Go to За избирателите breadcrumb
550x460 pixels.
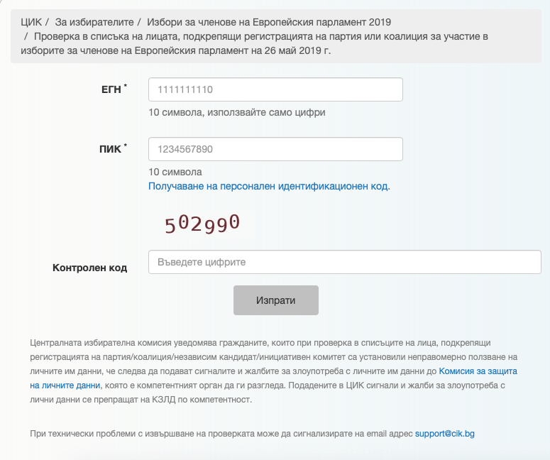pos(94,22)
